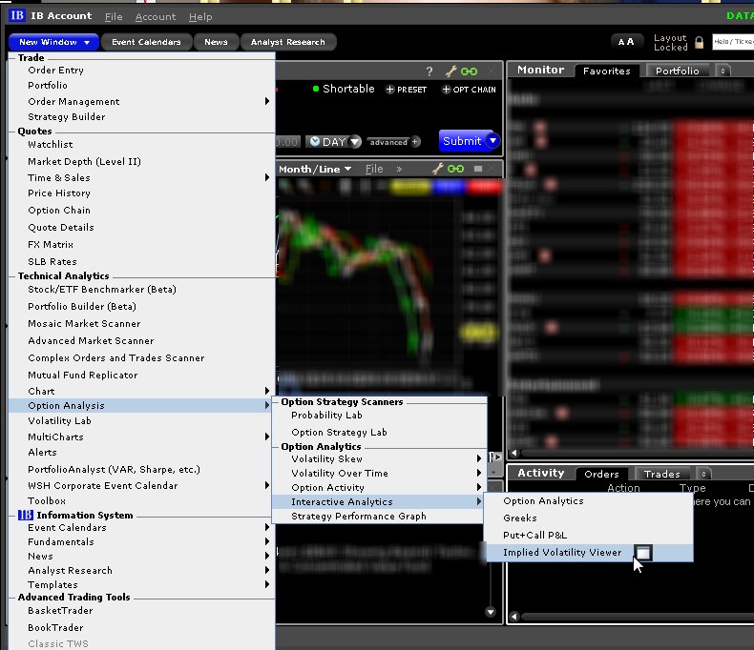Switch to the Orders tab in Activity
Screen dimensions: 754x650
pos(601,475)
